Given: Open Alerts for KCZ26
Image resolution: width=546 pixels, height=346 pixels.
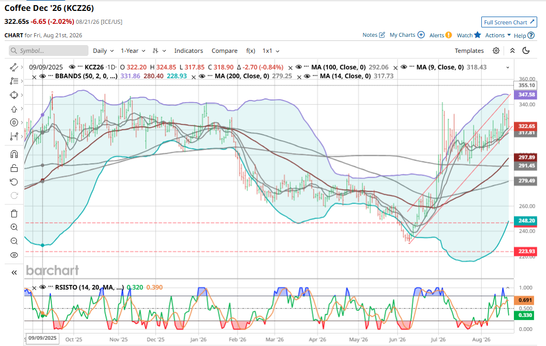Looking at the screenshot, I should click(440, 35).
